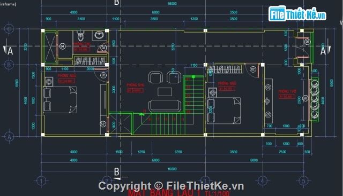Click grid axis bubble 1
343x196 pixels.
41,181
